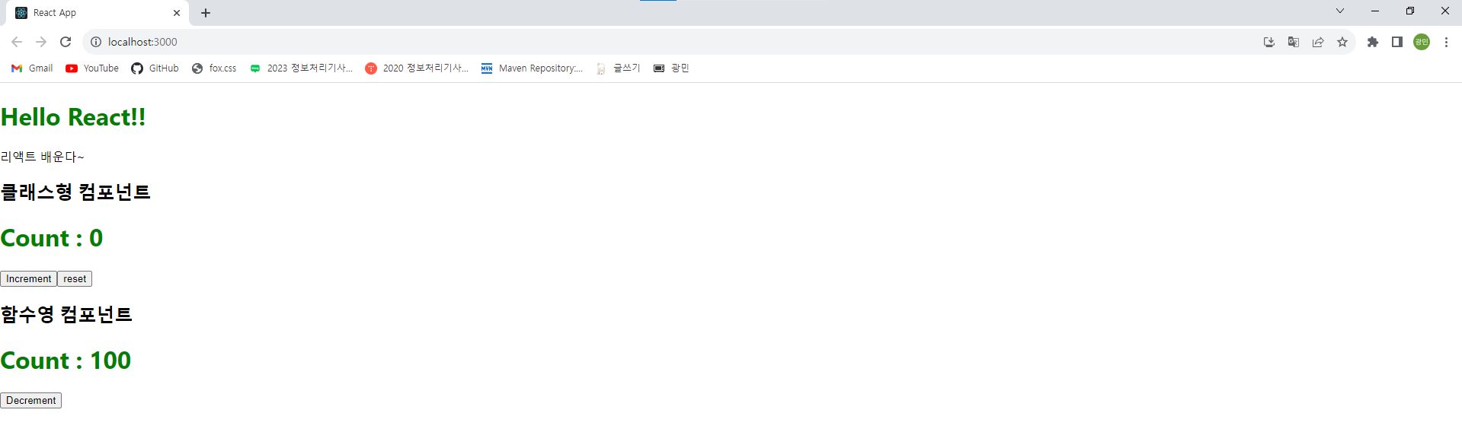Select the React App tab
Image resolution: width=1462 pixels, height=432 pixels.
click(x=98, y=13)
